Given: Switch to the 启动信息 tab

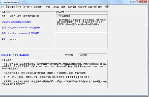Looking at the screenshot, I should 72,7.
